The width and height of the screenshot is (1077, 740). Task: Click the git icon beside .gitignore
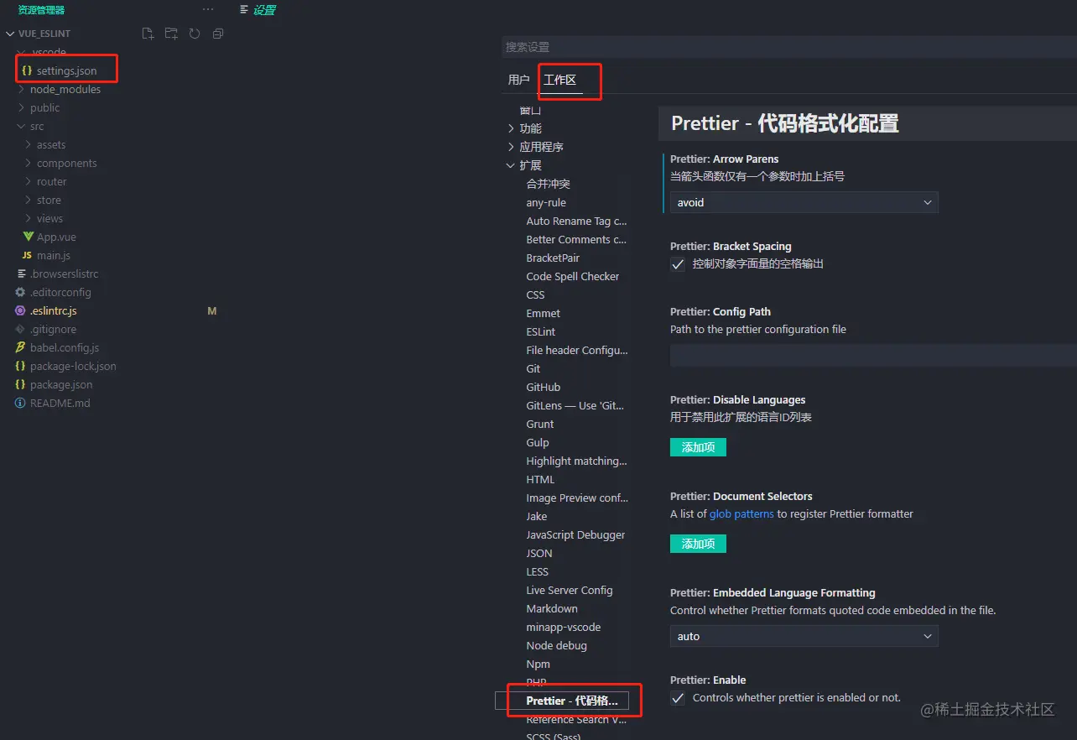[x=21, y=329]
